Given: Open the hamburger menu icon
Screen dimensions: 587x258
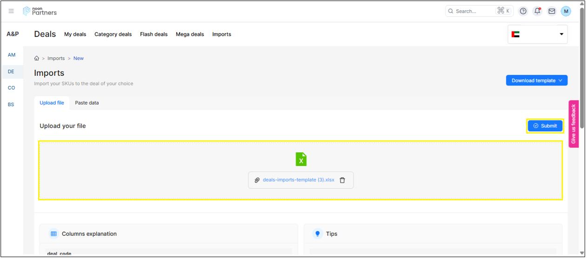Looking at the screenshot, I should coord(11,11).
